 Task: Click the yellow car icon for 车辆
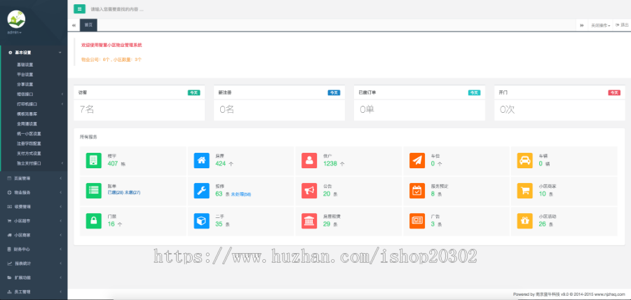tap(524, 161)
